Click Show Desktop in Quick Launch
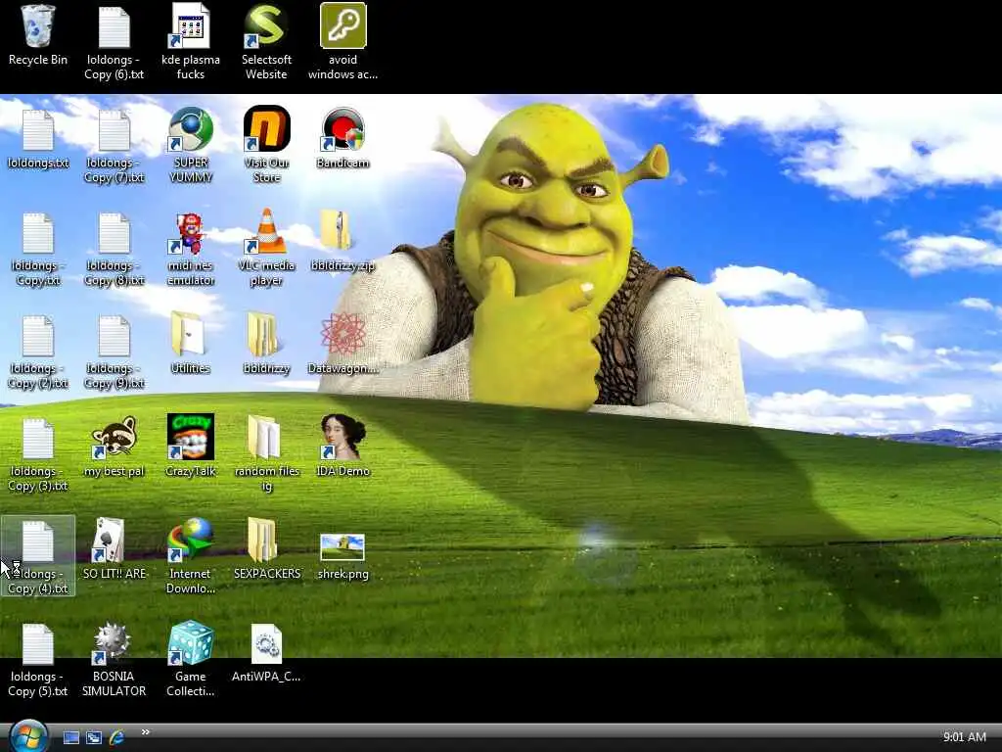The image size is (1002, 752). click(71, 738)
